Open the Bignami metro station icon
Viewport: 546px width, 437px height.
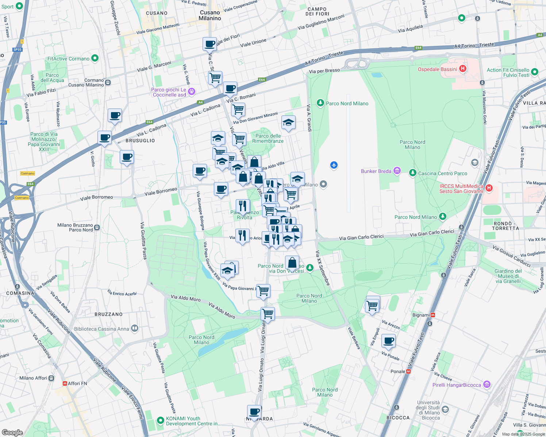[432, 315]
